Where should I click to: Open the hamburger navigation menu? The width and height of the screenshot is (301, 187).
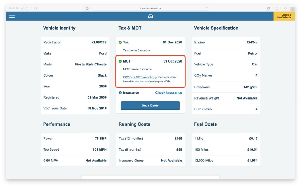(12, 16)
